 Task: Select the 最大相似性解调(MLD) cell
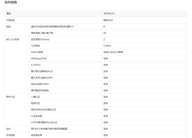[66, 71]
